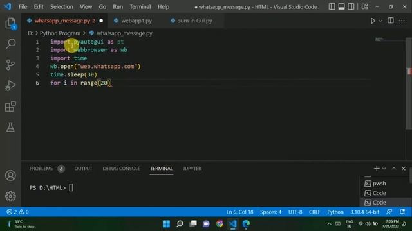Click Ln 6, Col 18 in status bar
The image size is (412, 231).
pyautogui.click(x=239, y=212)
